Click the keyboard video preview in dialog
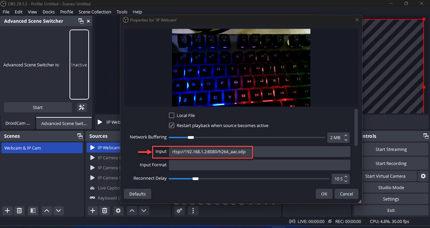Image resolution: width=430 pixels, height=228 pixels. pyautogui.click(x=241, y=68)
